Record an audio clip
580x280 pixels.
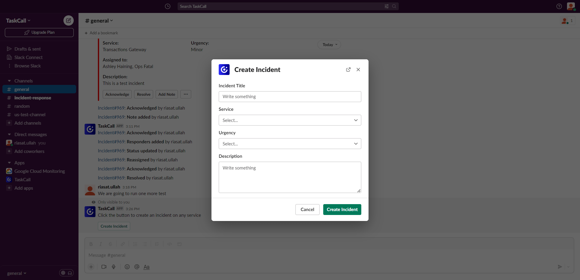pos(114,267)
